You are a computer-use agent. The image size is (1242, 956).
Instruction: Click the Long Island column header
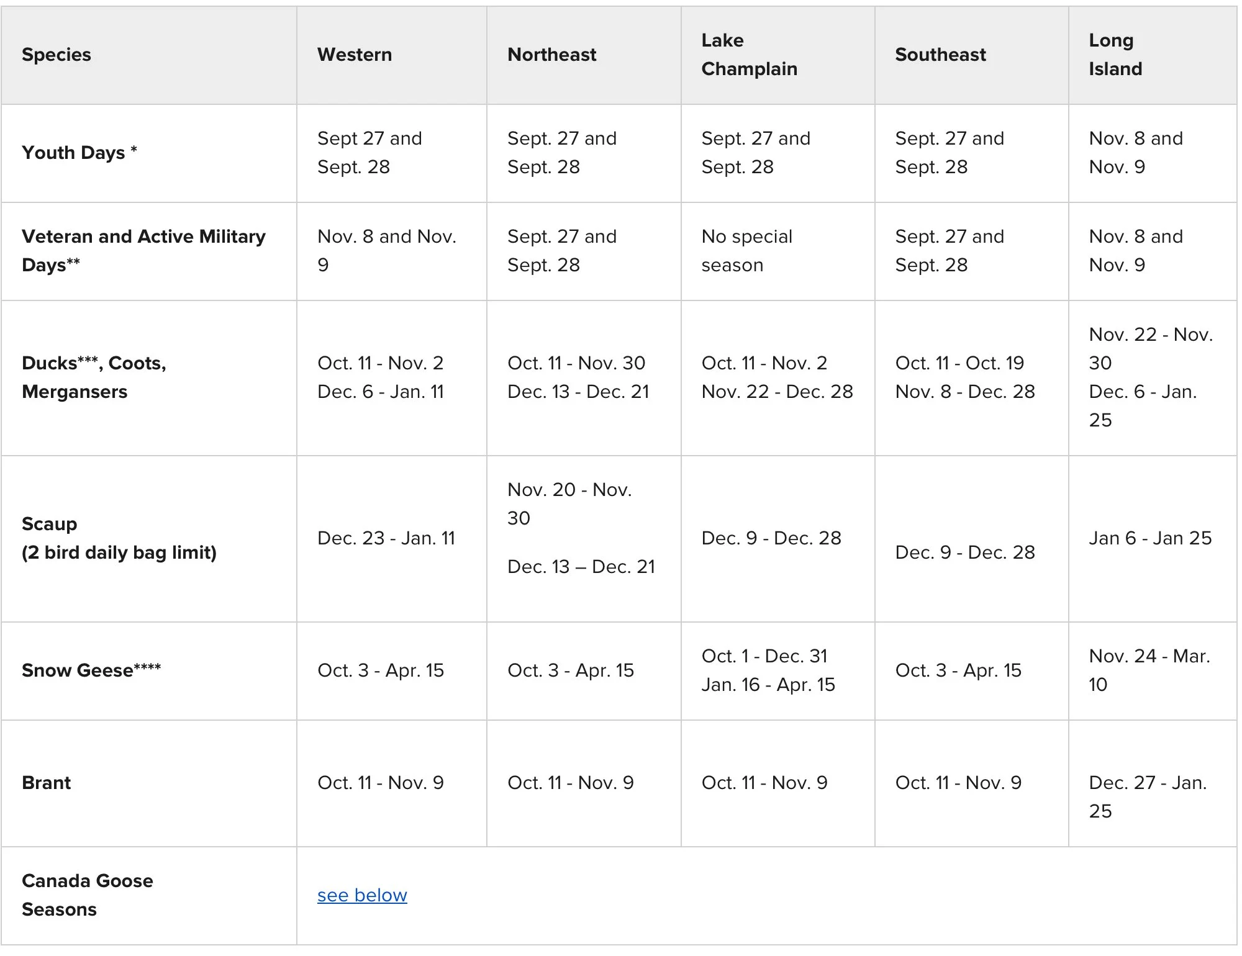click(1115, 55)
